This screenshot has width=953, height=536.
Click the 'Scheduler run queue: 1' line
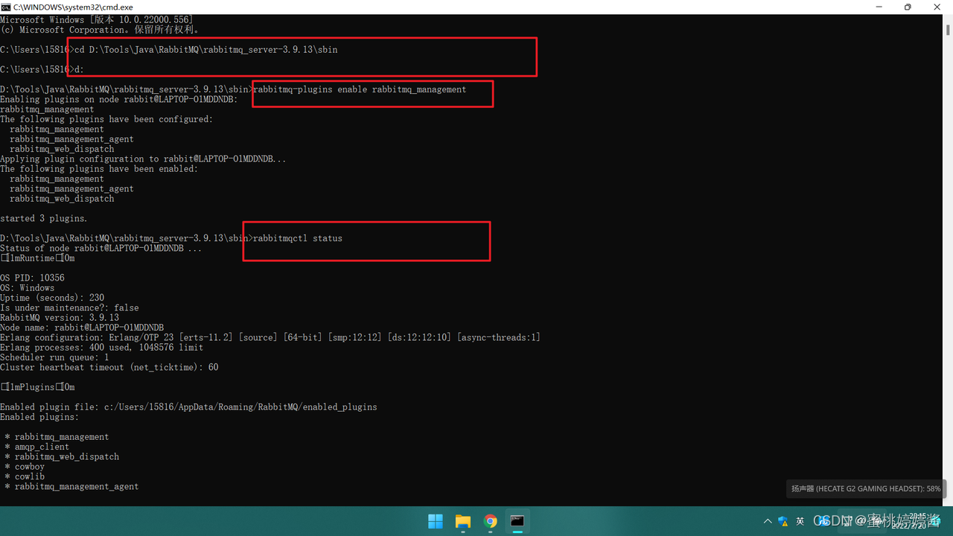[54, 357]
